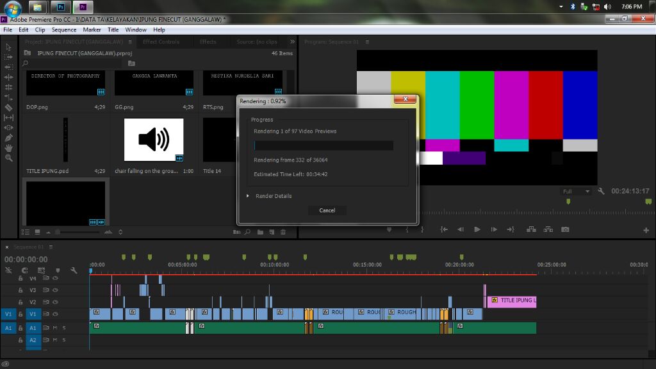Expand Render Details section
This screenshot has height=369, width=656.
pos(248,196)
